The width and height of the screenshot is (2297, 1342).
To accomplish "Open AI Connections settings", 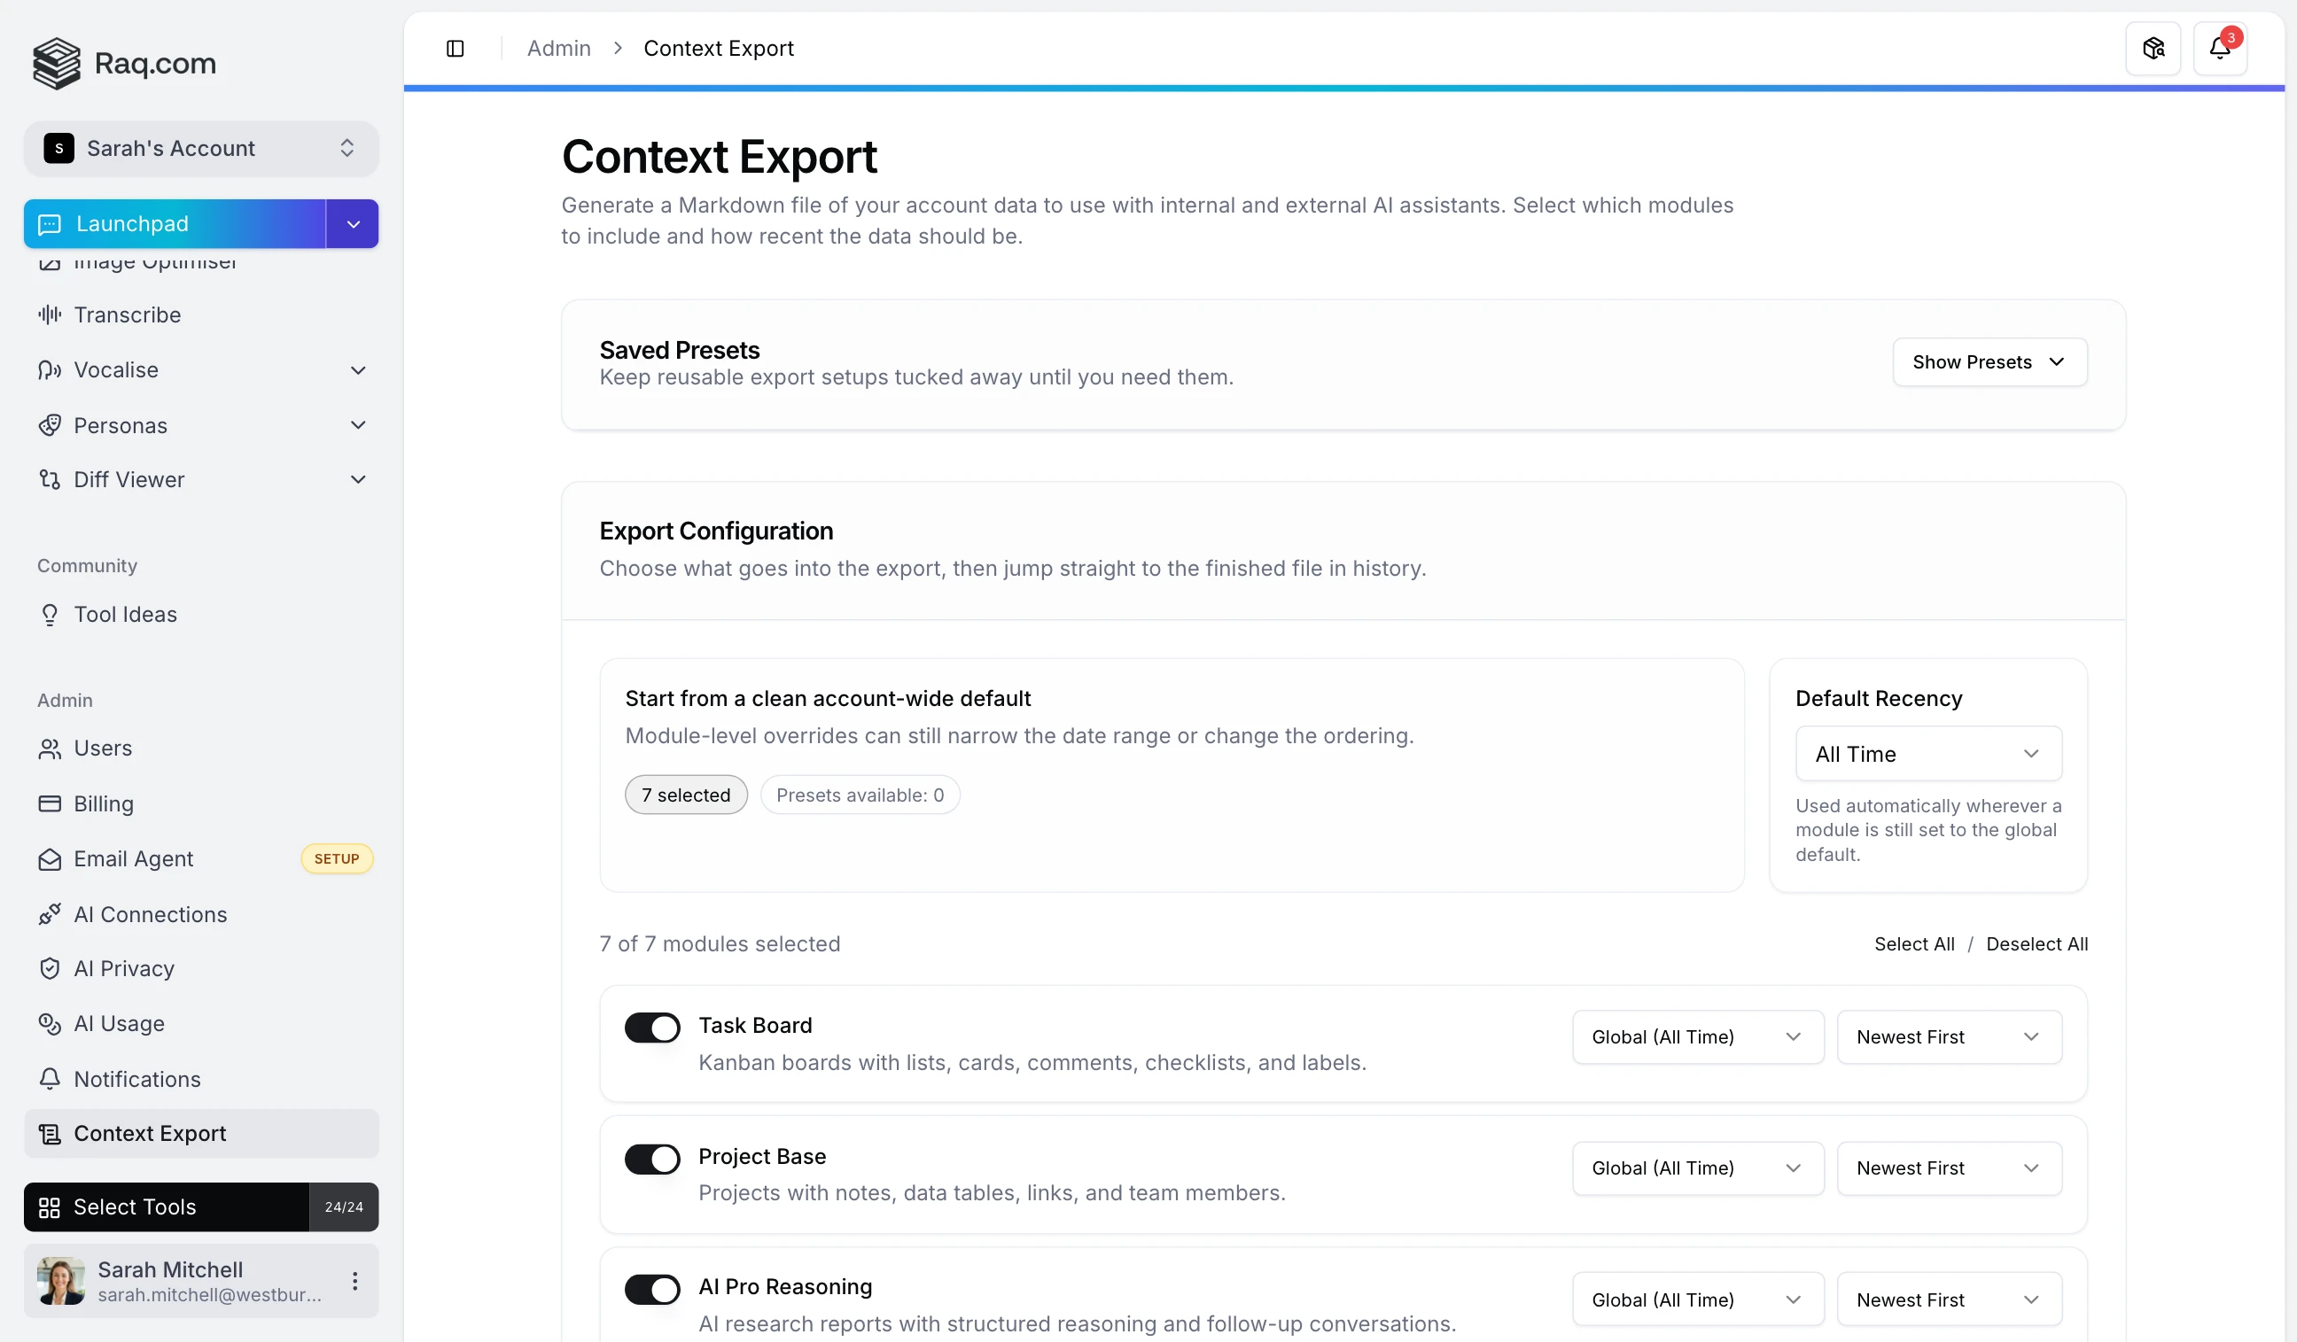I will pos(151,914).
